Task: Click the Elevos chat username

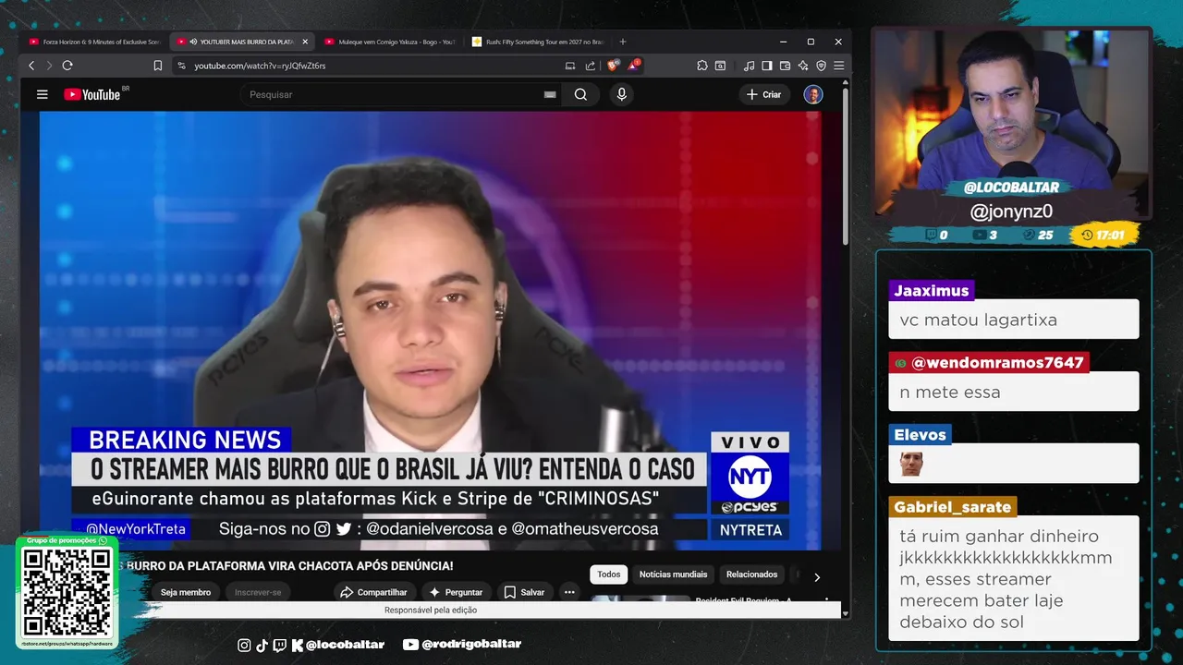Action: pos(920,435)
